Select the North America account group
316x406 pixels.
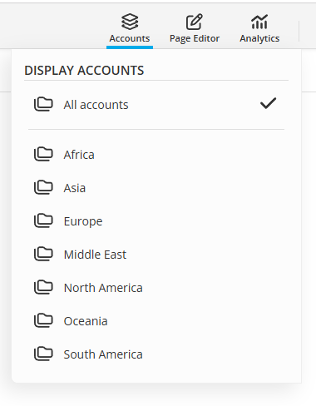click(x=156, y=288)
